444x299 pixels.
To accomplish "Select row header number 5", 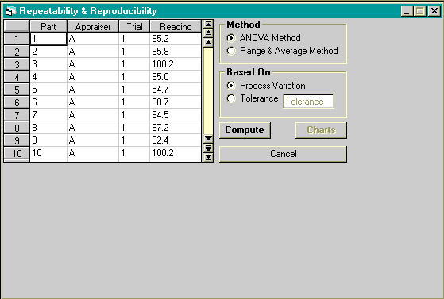I will (17, 90).
